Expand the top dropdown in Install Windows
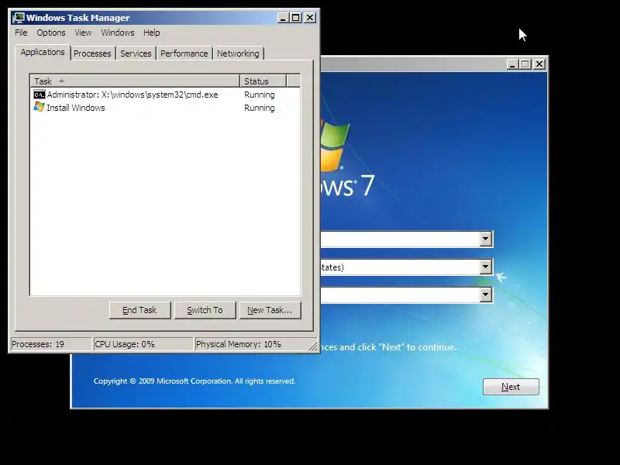 tap(486, 239)
